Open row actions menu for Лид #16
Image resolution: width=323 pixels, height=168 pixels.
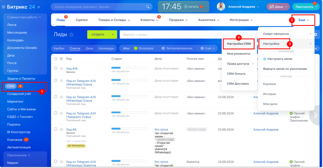point(62,68)
